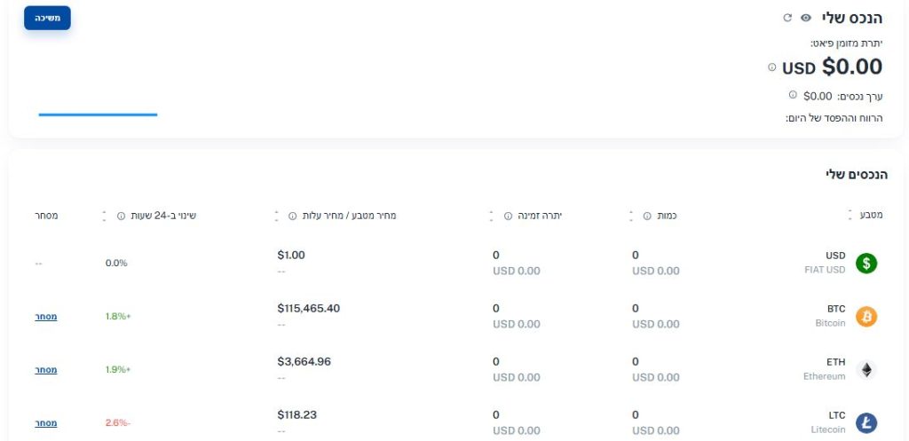
Task: Toggle balance visibility with the eye icon
Action: 806,18
